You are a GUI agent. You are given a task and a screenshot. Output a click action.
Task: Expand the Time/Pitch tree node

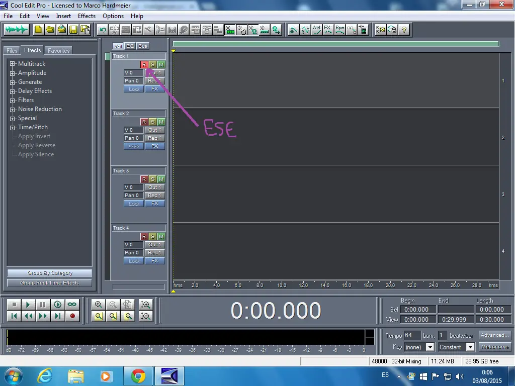tap(13, 127)
